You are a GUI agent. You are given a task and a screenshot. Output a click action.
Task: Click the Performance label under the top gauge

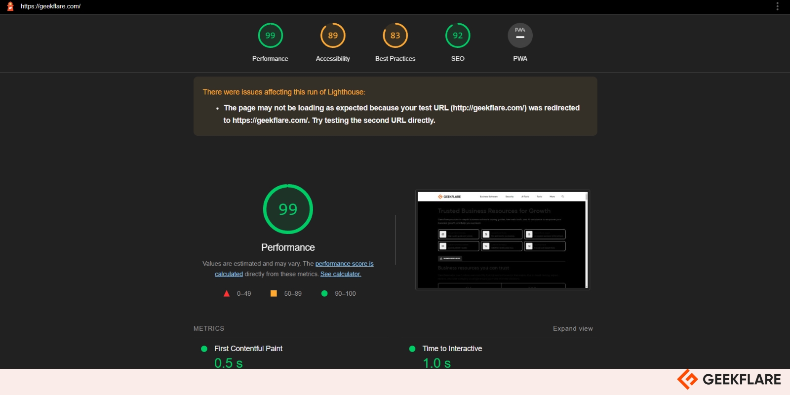(270, 58)
